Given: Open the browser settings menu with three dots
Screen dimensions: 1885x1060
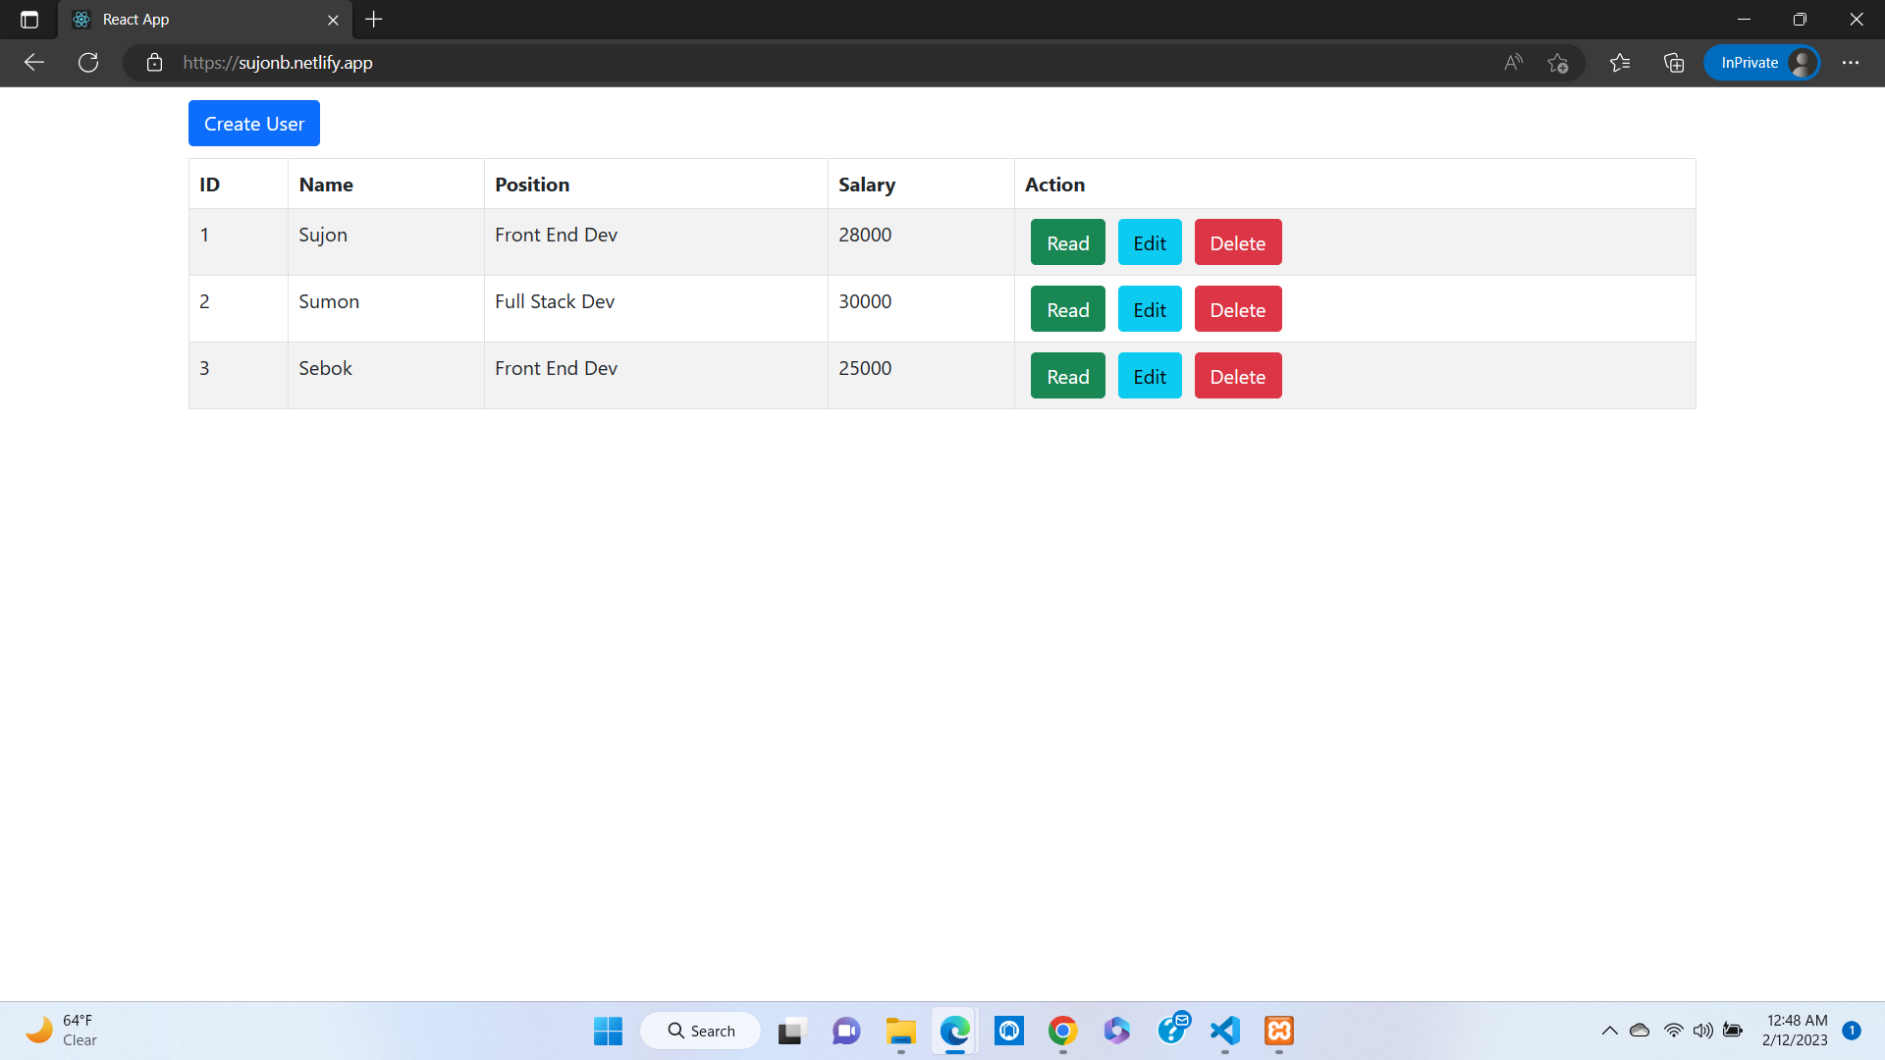Looking at the screenshot, I should pos(1852,62).
